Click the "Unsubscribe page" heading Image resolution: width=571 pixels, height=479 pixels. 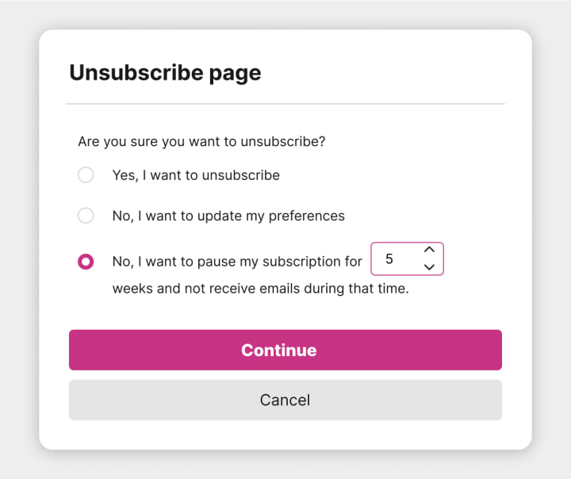coord(165,73)
